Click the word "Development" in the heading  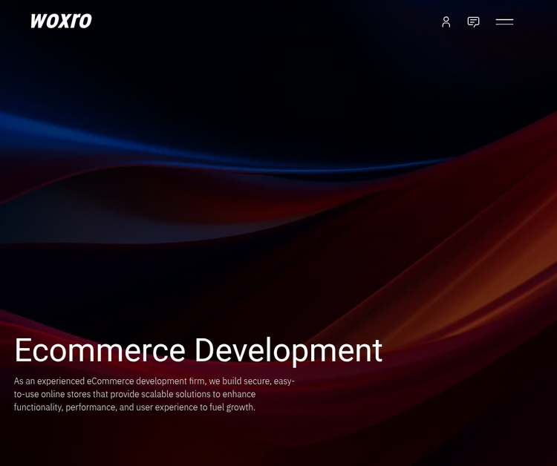click(288, 350)
